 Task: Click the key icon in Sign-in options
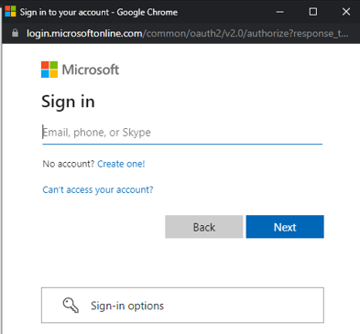[71, 306]
